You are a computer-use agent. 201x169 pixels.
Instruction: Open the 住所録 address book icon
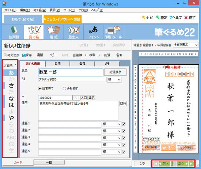[x=14, y=32]
